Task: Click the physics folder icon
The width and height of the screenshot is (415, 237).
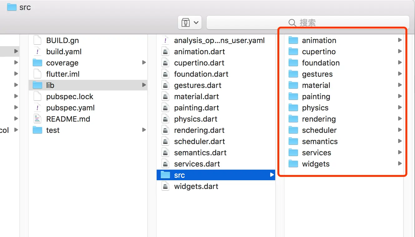Action: point(293,108)
